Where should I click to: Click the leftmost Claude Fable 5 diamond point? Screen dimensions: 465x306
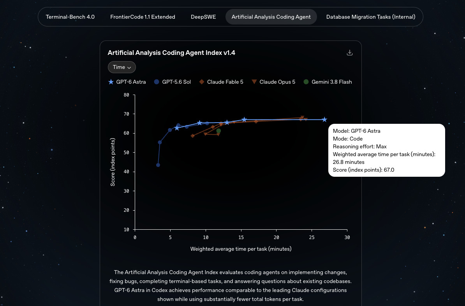193,136
